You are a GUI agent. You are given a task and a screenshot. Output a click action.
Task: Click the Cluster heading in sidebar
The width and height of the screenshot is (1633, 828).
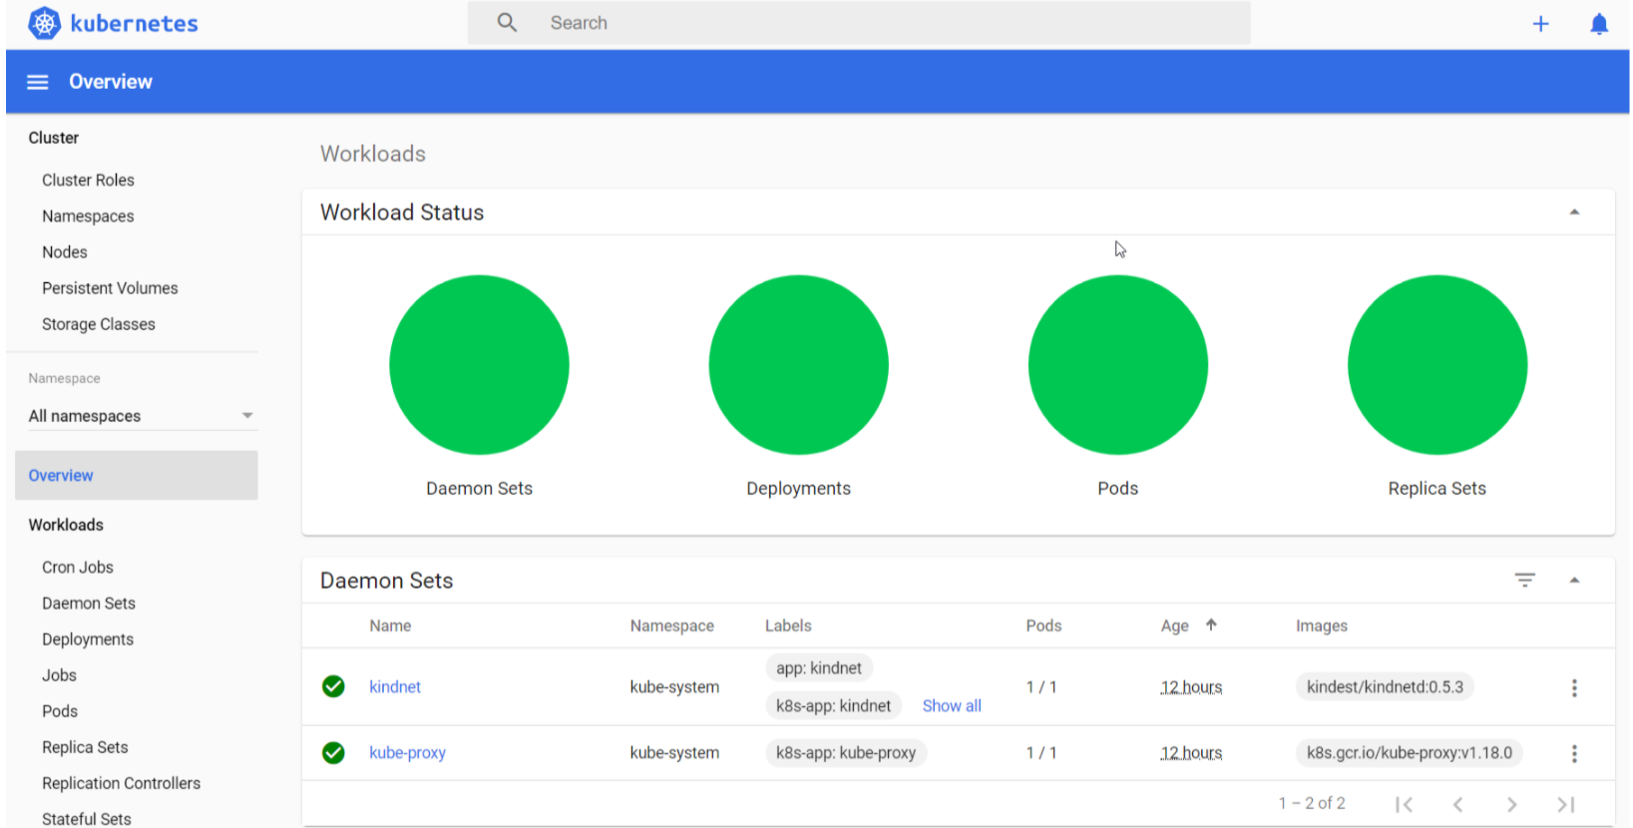pyautogui.click(x=54, y=138)
